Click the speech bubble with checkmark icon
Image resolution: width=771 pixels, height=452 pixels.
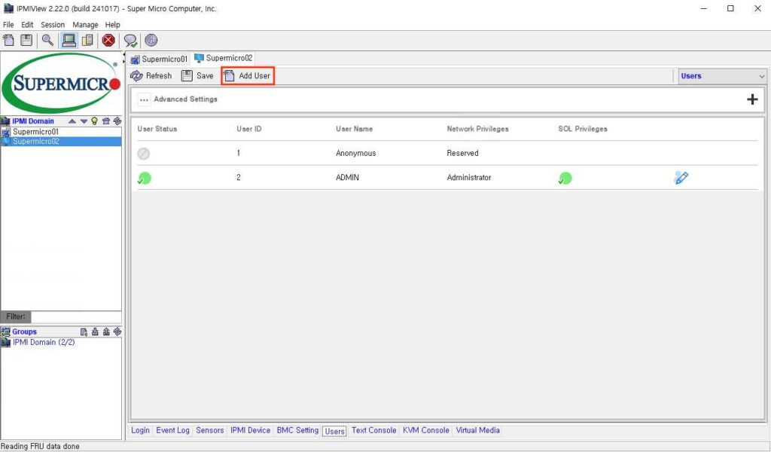tap(130, 41)
